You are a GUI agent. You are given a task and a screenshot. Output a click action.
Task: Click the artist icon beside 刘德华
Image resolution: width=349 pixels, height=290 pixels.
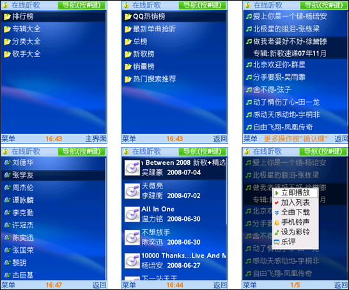click(x=7, y=163)
